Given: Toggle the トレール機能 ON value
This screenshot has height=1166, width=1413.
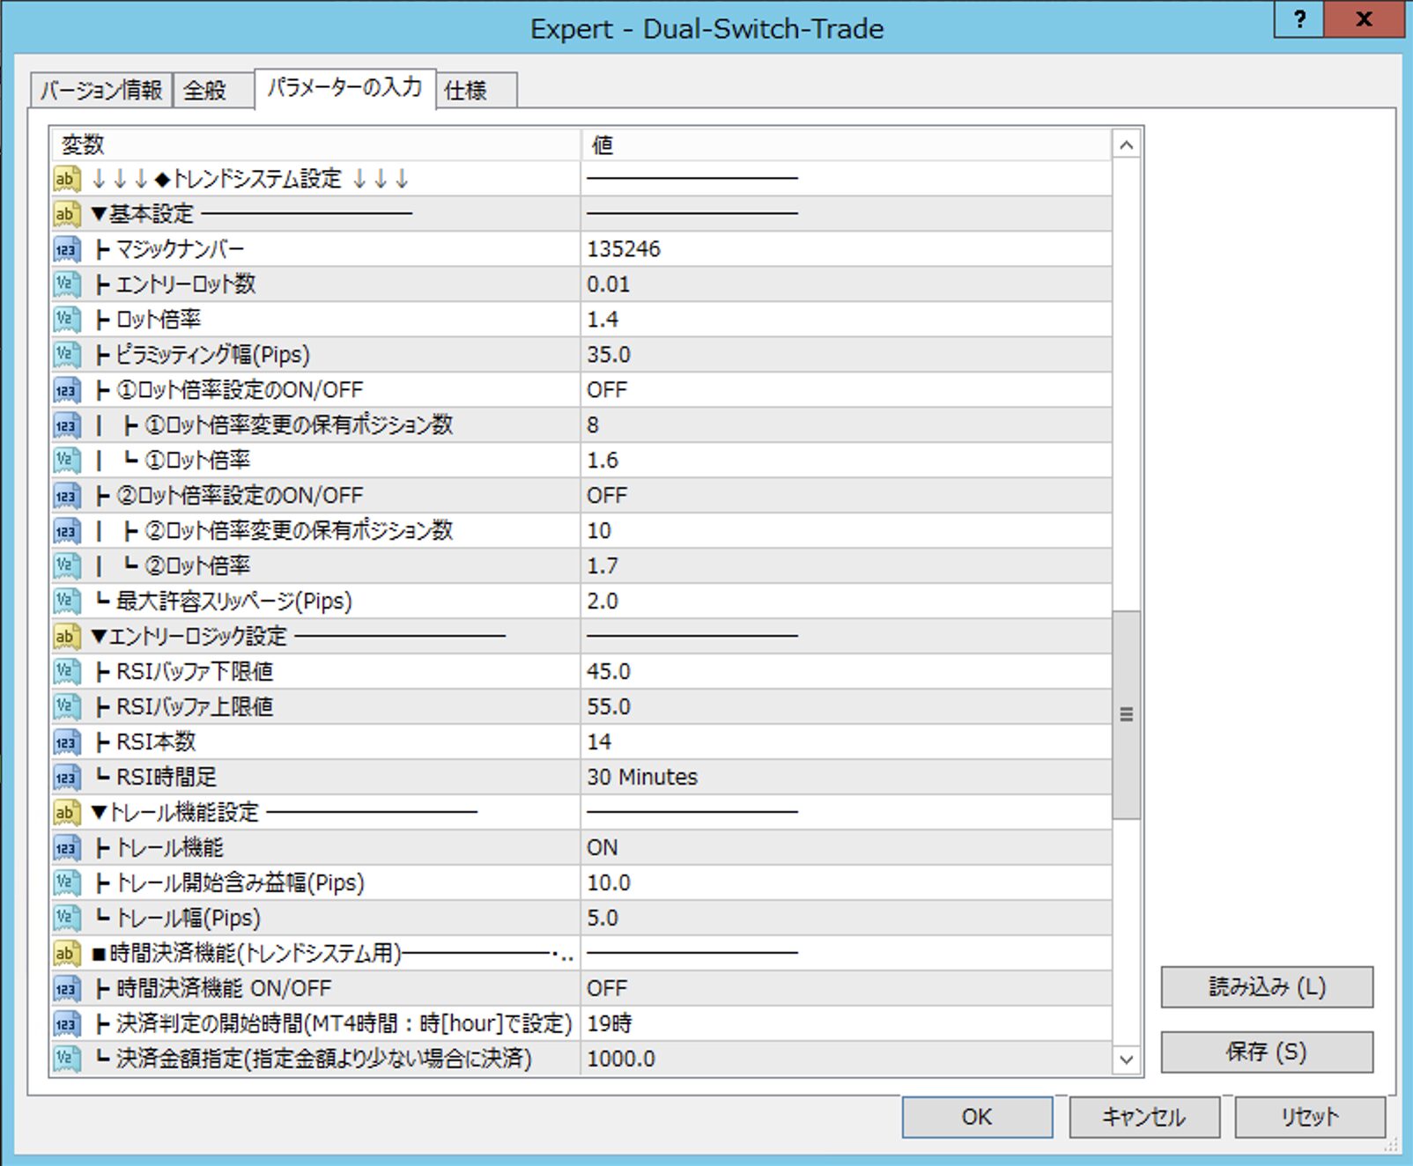Looking at the screenshot, I should pyautogui.click(x=844, y=848).
